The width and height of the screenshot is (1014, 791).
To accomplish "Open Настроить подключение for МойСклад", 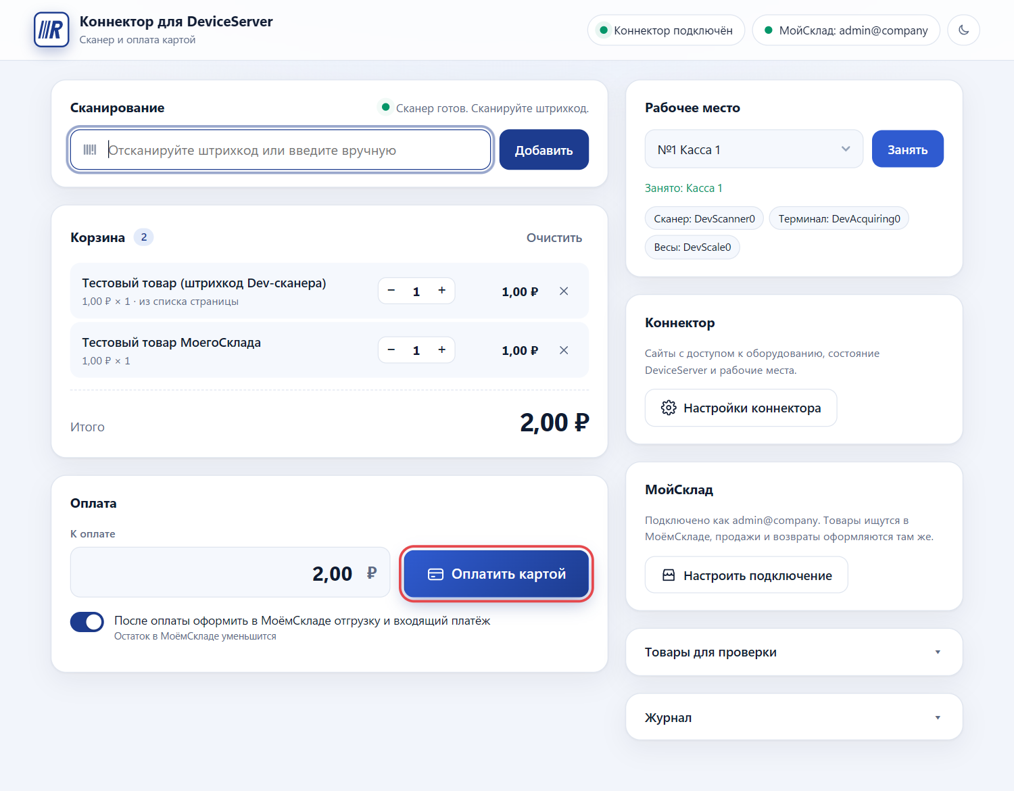I will pyautogui.click(x=746, y=575).
